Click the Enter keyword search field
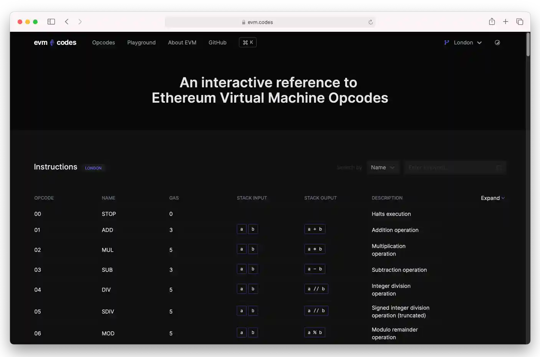 [449, 167]
